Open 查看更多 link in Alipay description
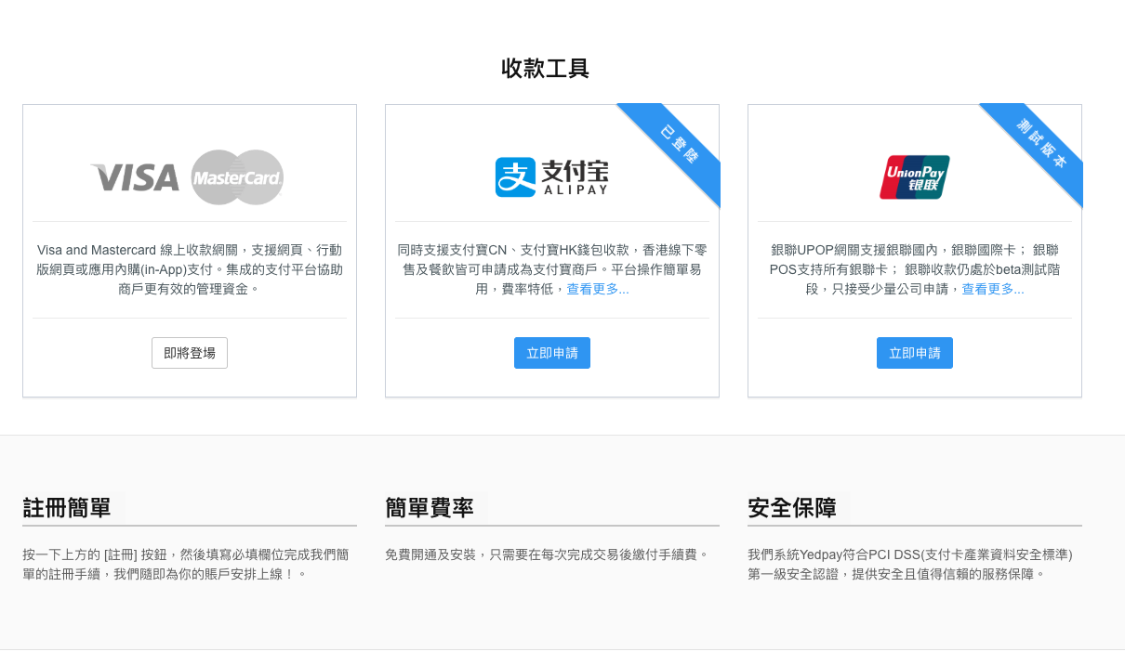This screenshot has height=652, width=1125. pos(598,289)
